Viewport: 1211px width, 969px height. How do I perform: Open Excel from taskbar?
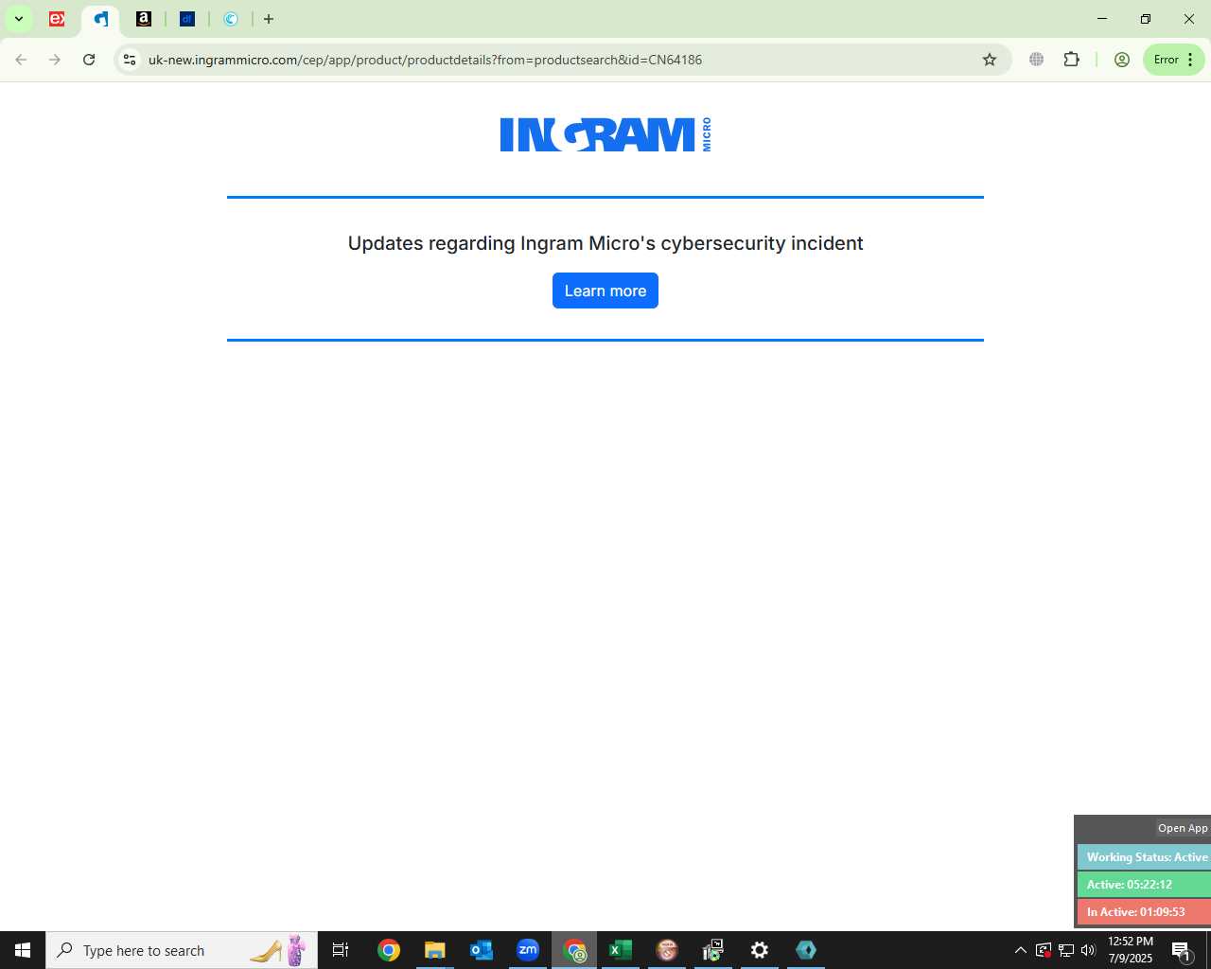coord(621,950)
